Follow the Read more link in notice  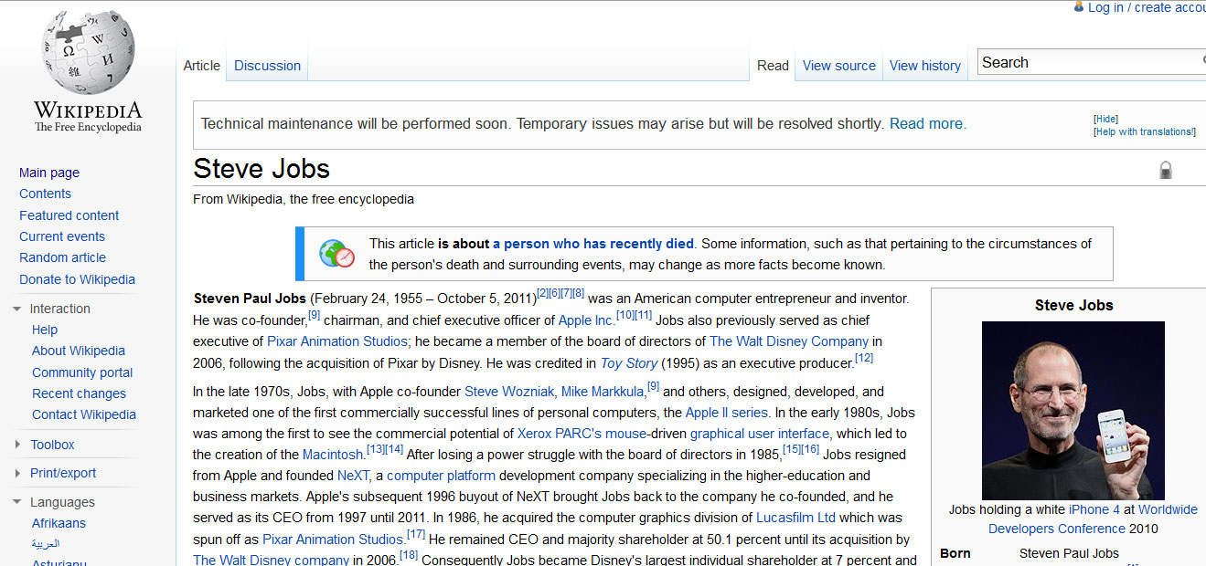click(925, 123)
